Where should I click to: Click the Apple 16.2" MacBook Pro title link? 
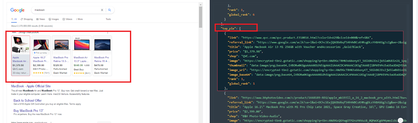point(41,59)
